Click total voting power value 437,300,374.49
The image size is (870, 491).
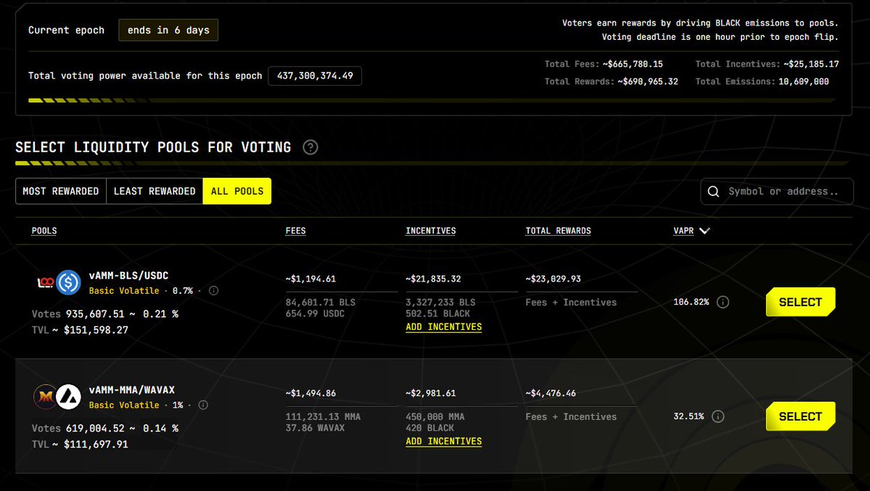(315, 76)
